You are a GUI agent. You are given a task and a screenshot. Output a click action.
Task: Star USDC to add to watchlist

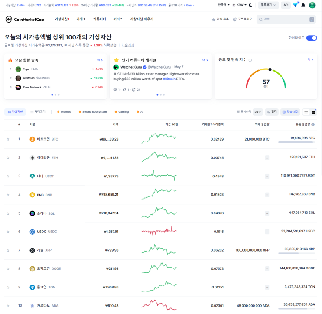8,232
